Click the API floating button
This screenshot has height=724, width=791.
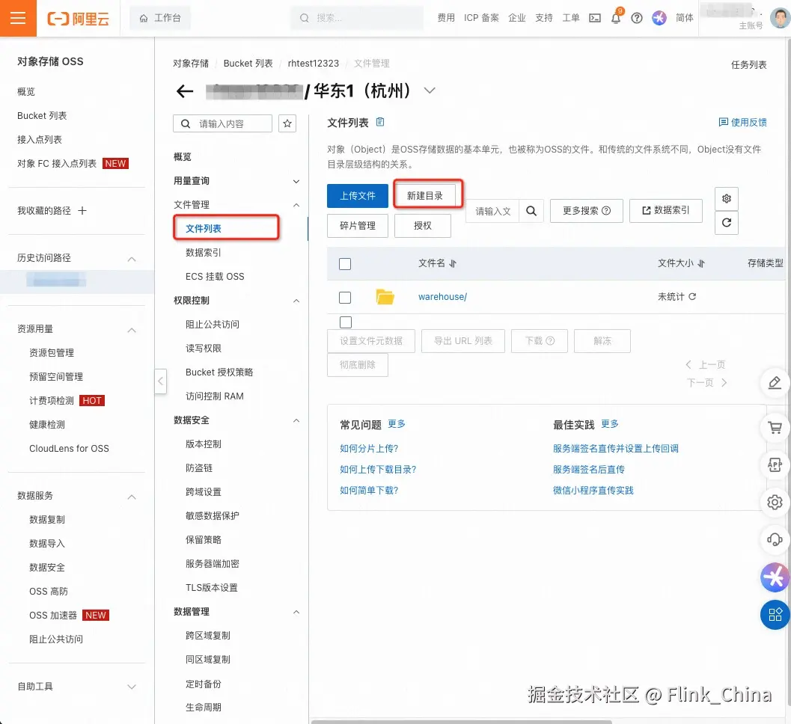[775, 464]
